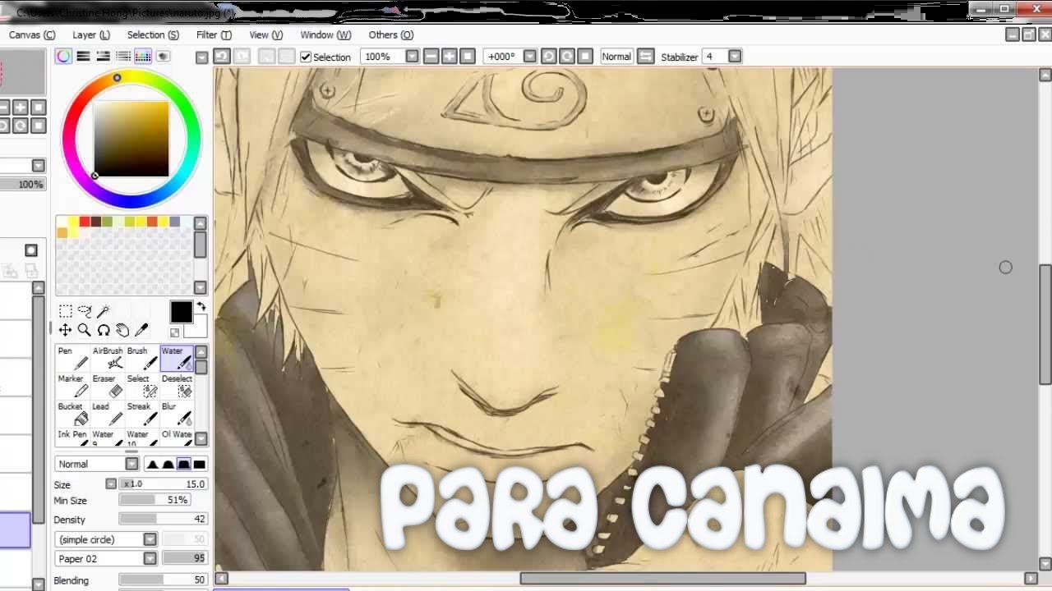Activate the rectangular selection tool
The width and height of the screenshot is (1052, 591).
coord(65,311)
